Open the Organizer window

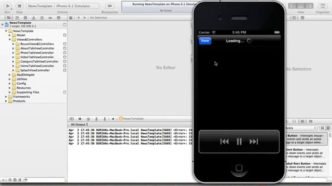pos(323,6)
